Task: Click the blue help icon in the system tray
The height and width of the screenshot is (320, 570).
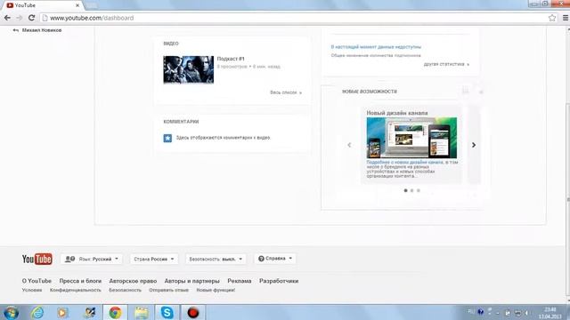Action: click(481, 312)
